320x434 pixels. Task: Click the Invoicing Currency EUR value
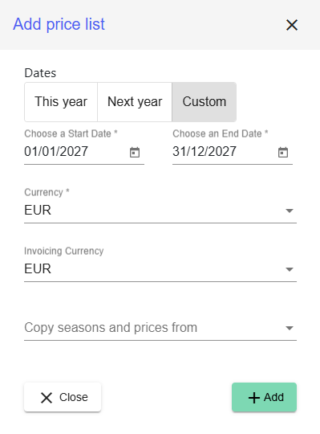(x=38, y=268)
